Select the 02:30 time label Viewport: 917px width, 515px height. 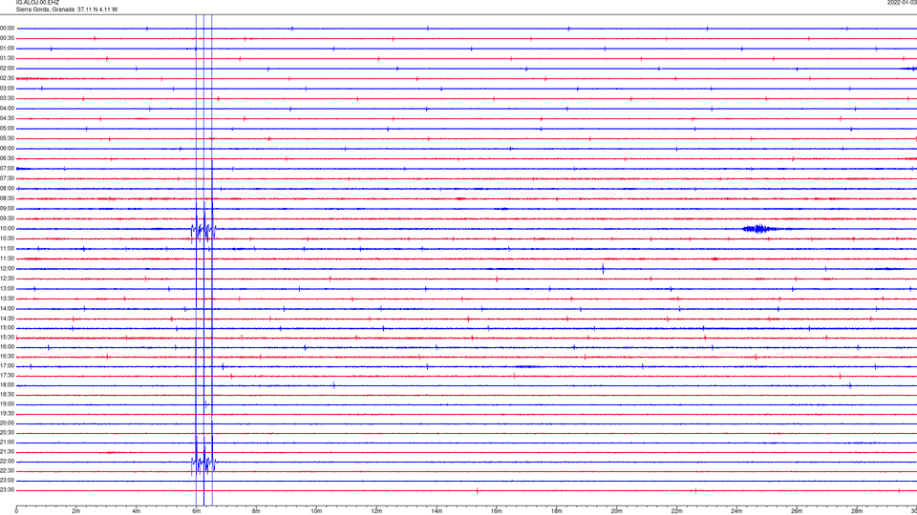tap(8, 78)
